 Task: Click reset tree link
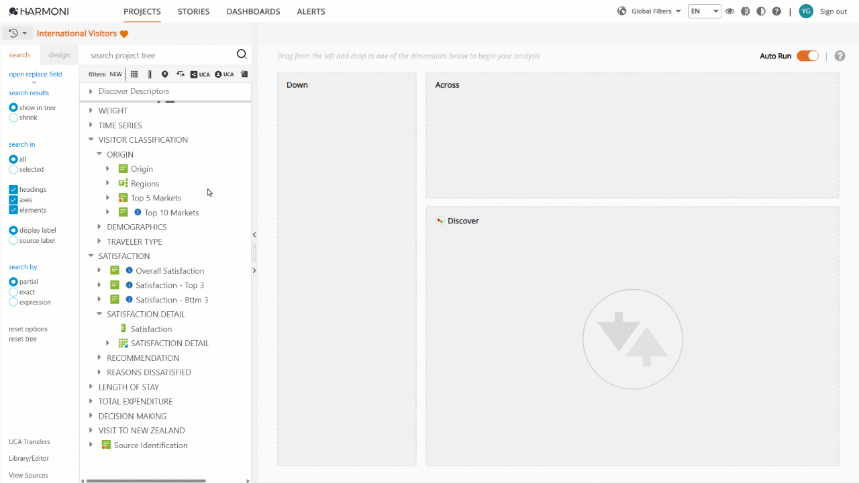23,339
